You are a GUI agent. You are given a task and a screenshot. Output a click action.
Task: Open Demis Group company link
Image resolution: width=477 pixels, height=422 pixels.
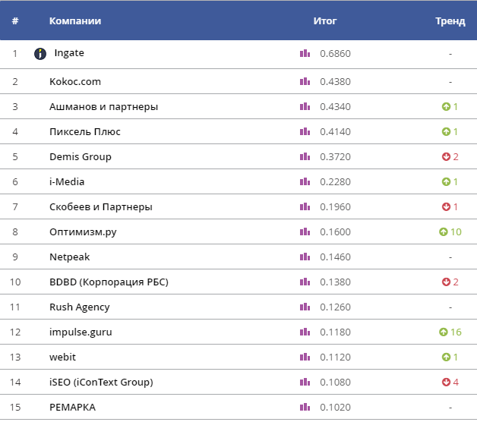(81, 157)
